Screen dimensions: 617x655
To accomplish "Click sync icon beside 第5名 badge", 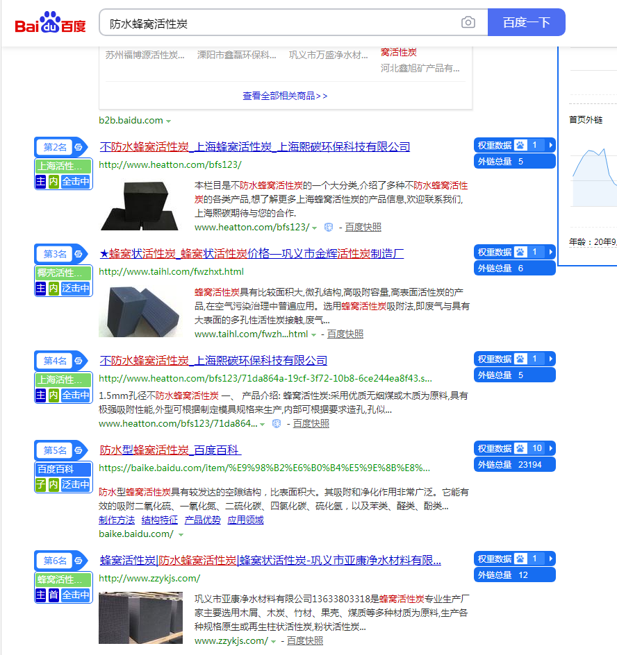I will pyautogui.click(x=79, y=450).
